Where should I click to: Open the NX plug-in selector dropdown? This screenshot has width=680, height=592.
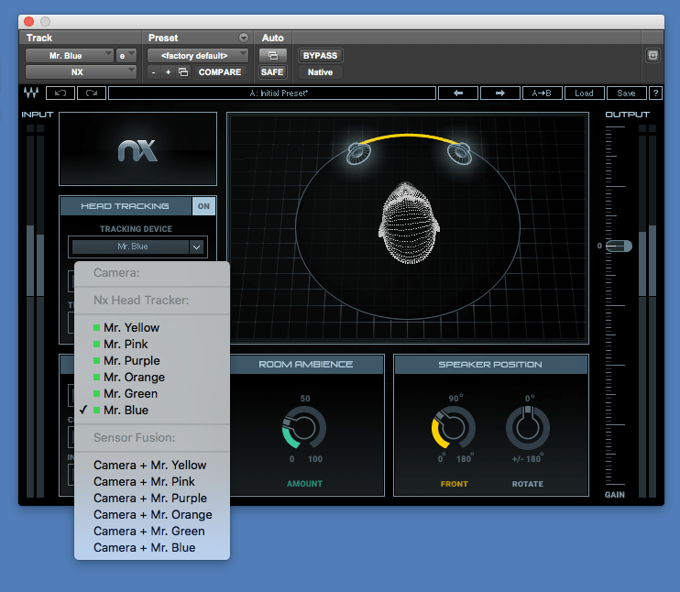[x=81, y=72]
